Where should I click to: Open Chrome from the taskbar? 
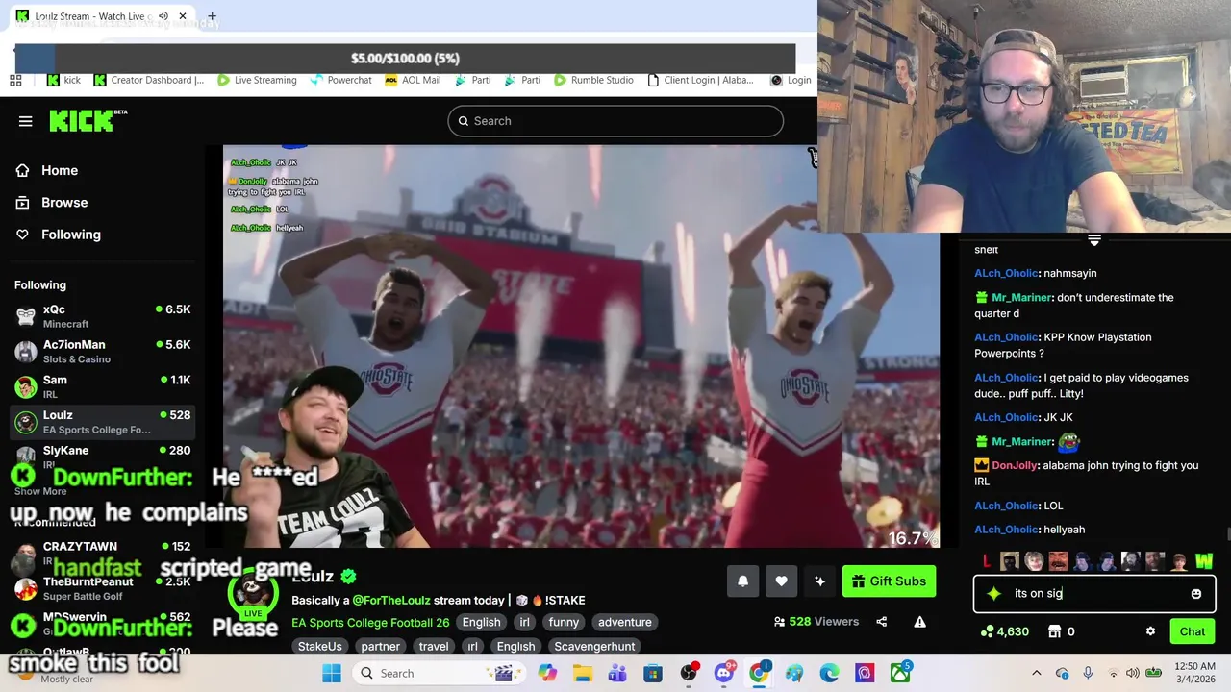click(760, 673)
